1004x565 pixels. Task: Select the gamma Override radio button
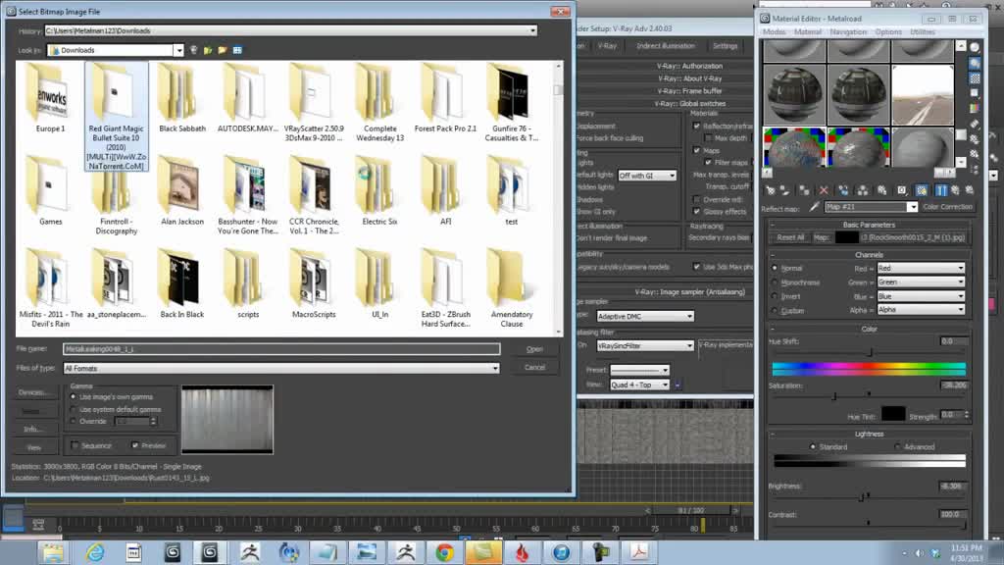pos(73,422)
